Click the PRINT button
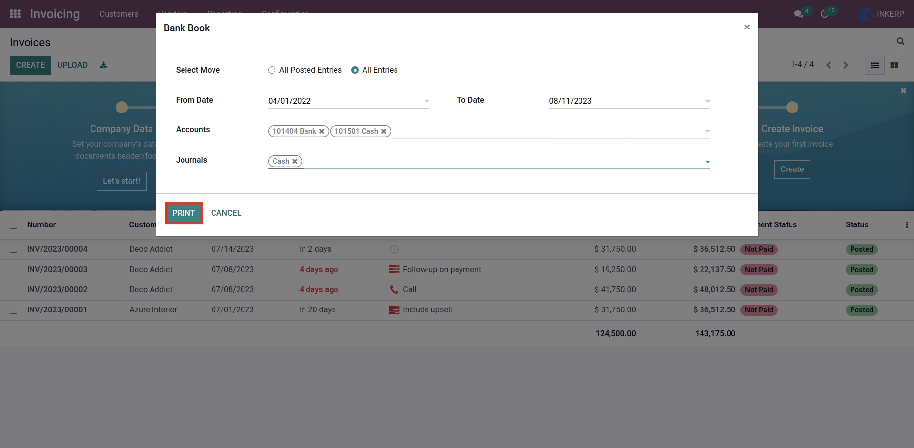This screenshot has width=914, height=448. tap(183, 213)
